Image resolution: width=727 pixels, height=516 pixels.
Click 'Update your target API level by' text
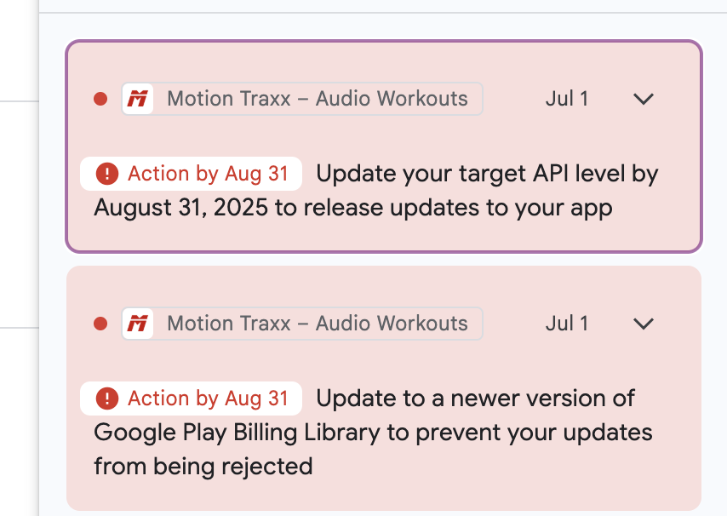point(487,175)
